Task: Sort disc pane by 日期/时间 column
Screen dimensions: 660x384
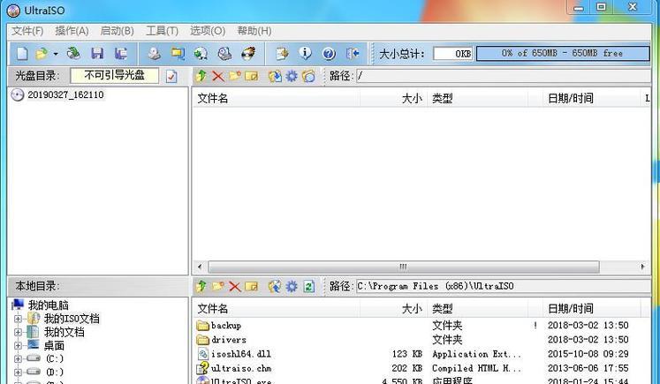Action: tap(590, 98)
